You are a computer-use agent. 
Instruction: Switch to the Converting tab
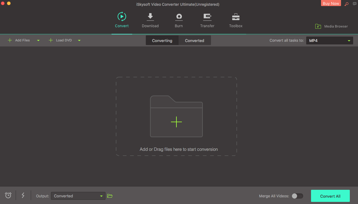[162, 40]
